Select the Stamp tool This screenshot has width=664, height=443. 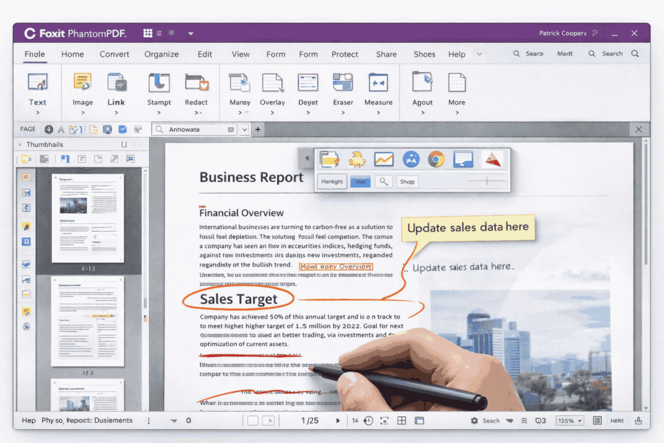click(x=159, y=88)
